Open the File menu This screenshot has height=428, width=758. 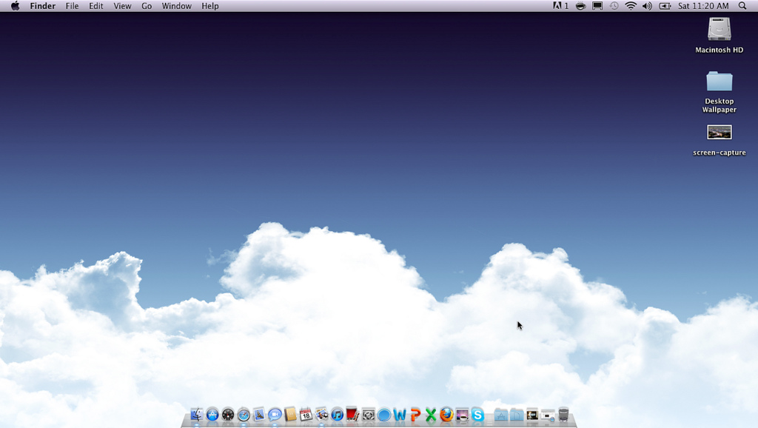click(72, 6)
